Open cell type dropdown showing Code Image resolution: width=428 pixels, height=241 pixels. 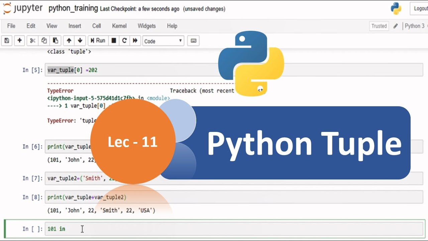(x=164, y=41)
